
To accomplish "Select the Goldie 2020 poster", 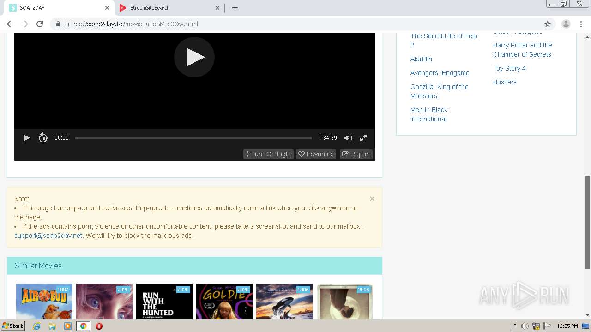I will (x=224, y=301).
